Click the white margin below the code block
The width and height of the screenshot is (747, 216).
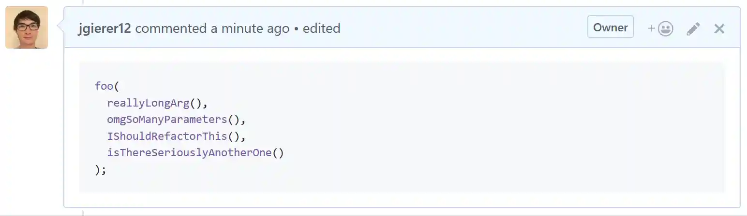pyautogui.click(x=402, y=200)
